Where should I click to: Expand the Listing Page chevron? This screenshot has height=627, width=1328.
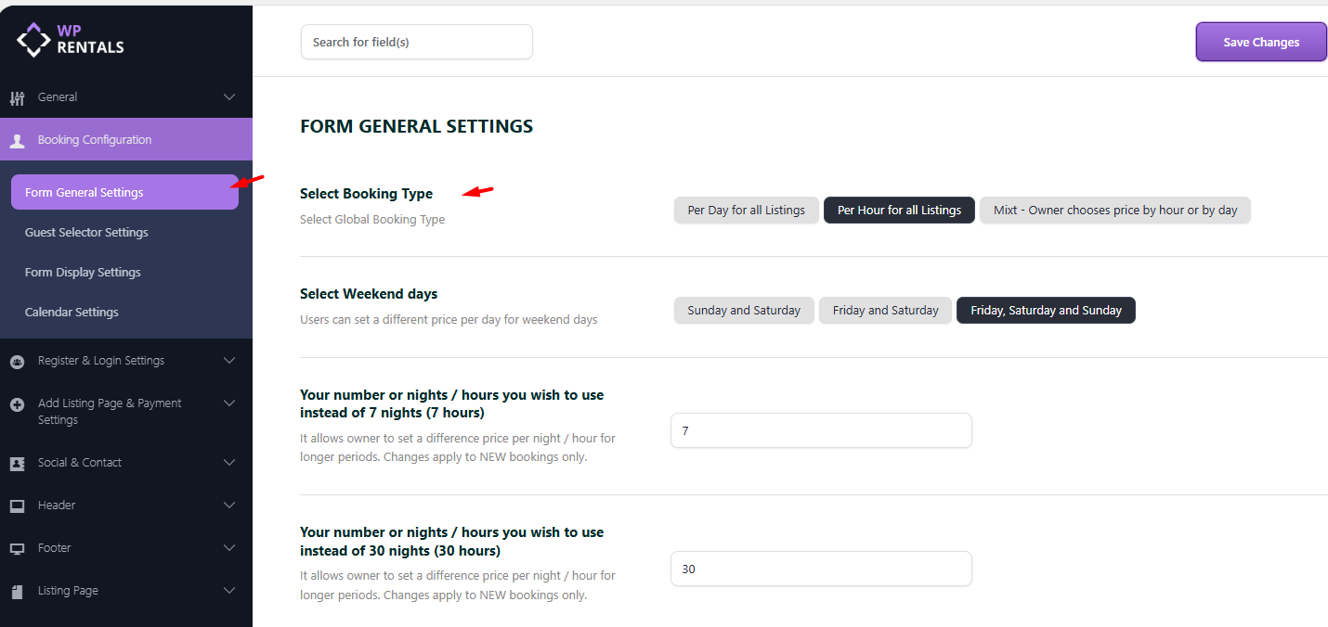[229, 591]
